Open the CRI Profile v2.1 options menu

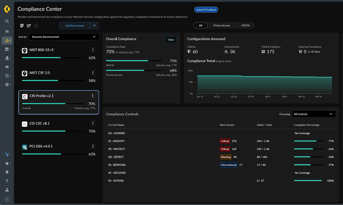[93, 96]
